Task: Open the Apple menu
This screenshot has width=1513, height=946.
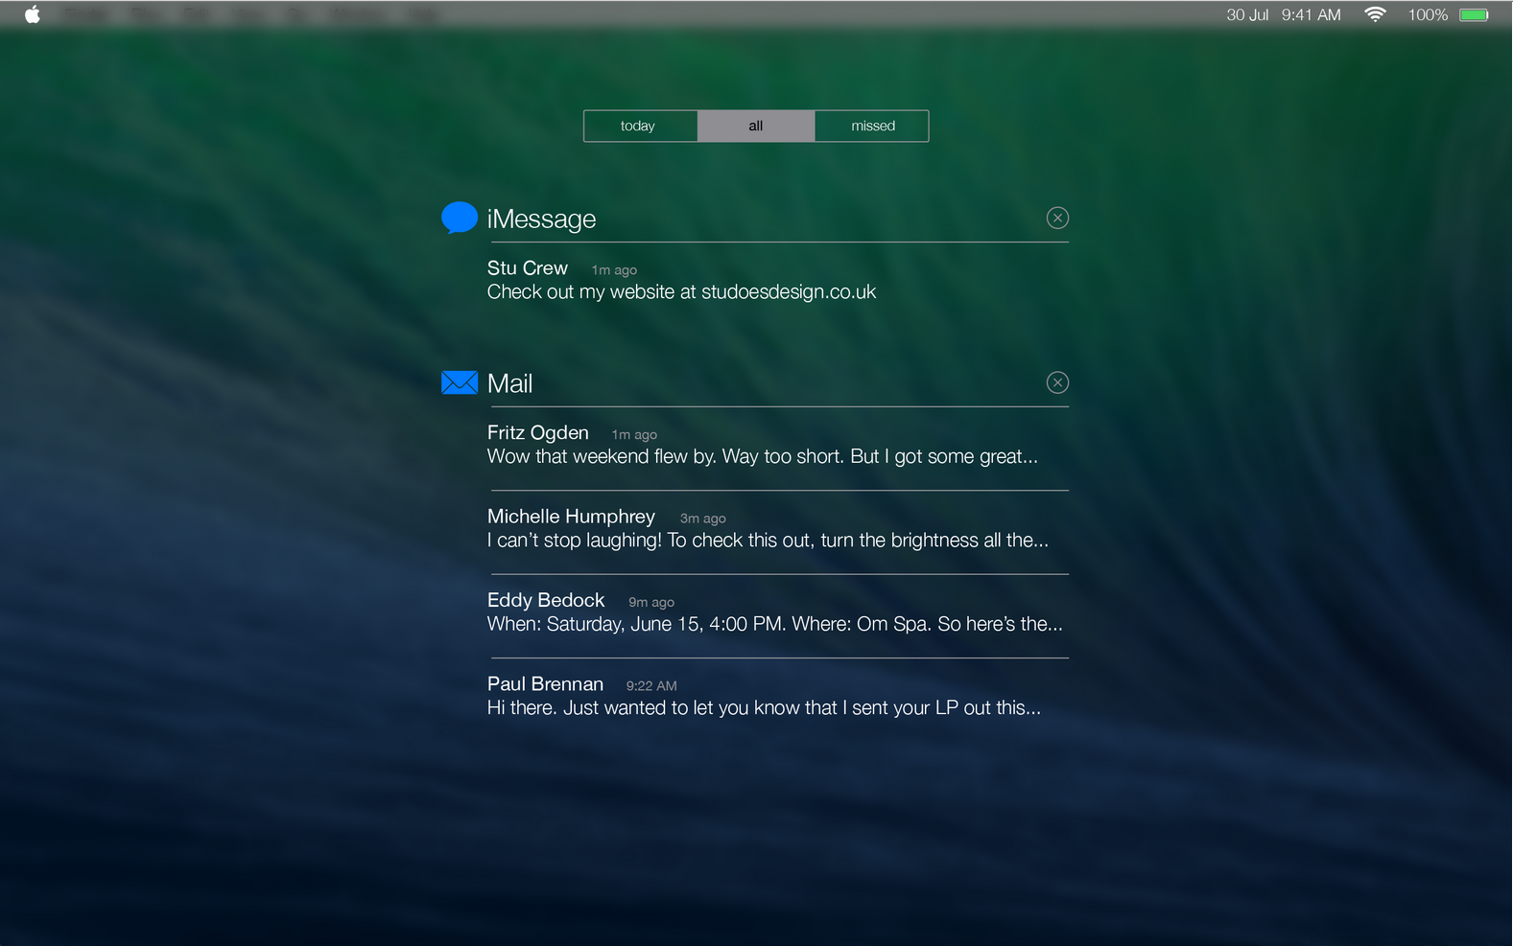Action: pyautogui.click(x=33, y=14)
